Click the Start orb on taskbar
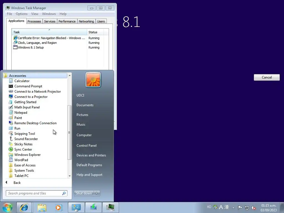The width and height of the screenshot is (284, 213). tap(7, 207)
